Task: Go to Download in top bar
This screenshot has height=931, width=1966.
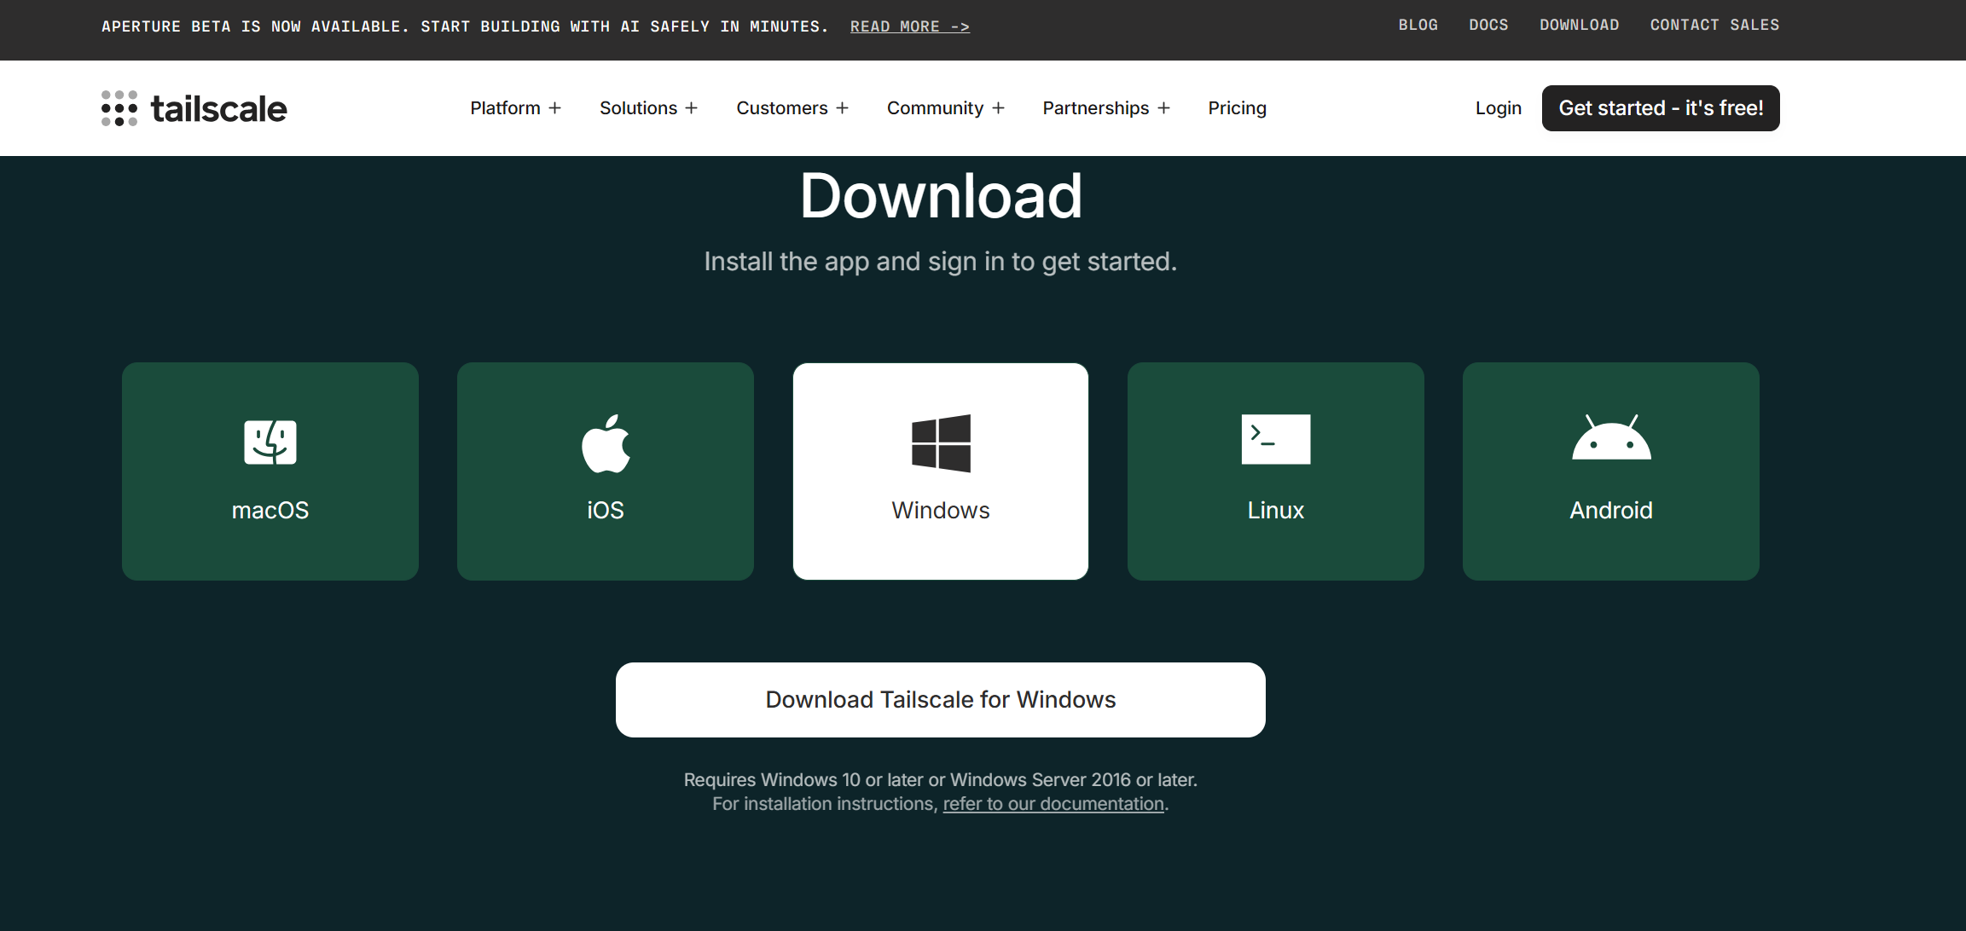Action: tap(1579, 26)
